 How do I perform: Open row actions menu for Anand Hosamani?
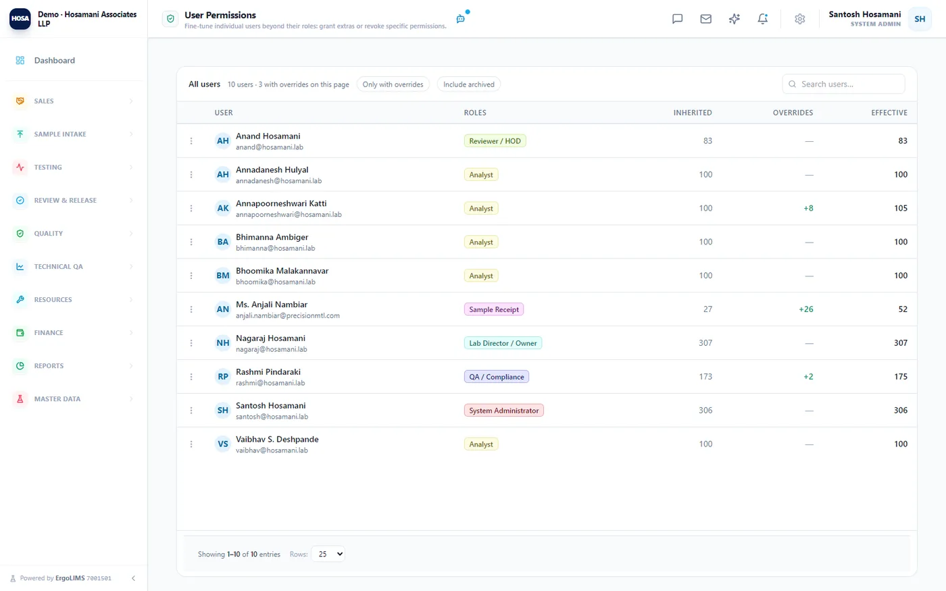[191, 141]
